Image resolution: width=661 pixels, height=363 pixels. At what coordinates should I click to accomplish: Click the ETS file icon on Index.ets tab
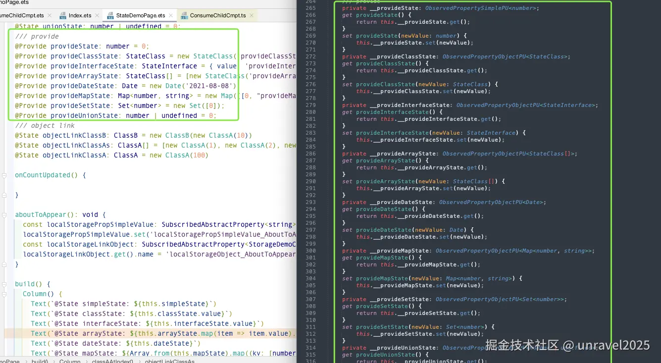pyautogui.click(x=63, y=16)
